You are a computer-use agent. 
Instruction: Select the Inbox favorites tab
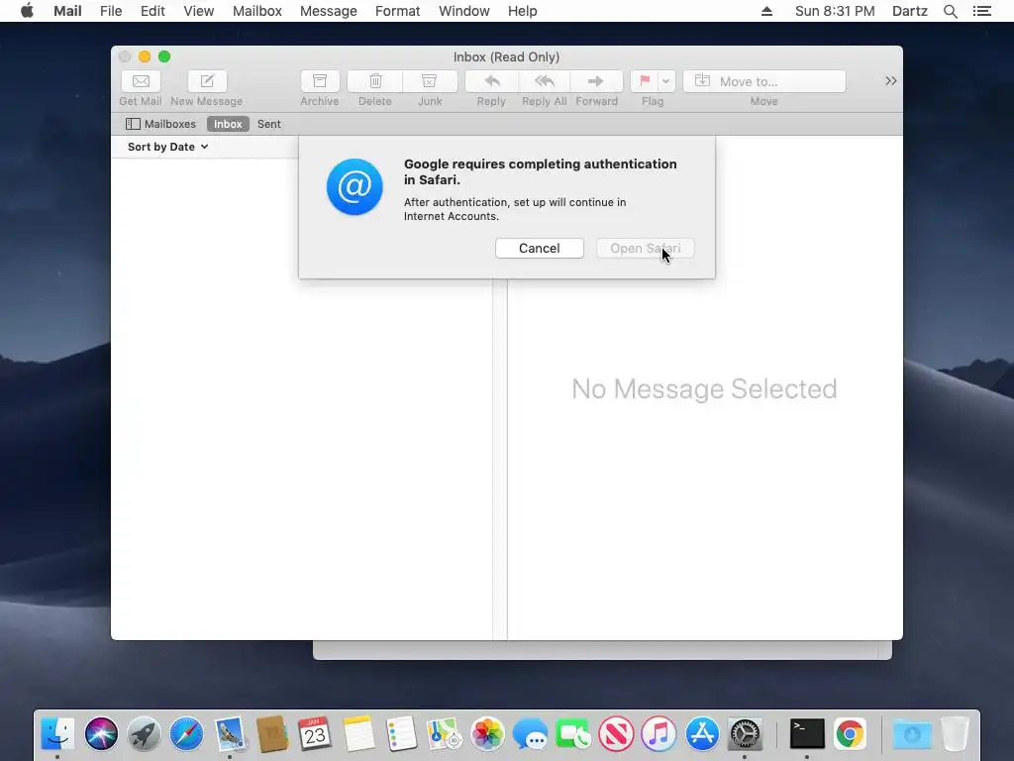click(228, 124)
